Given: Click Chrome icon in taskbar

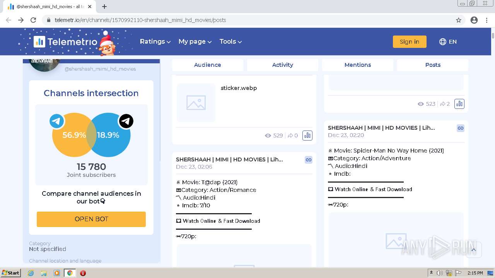Looking at the screenshot, I should (70, 273).
